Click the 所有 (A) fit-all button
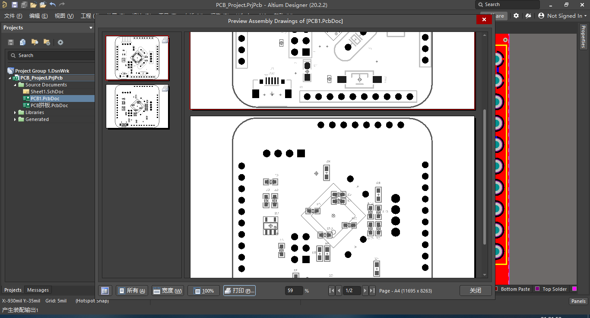This screenshot has width=590, height=318. pos(132,291)
